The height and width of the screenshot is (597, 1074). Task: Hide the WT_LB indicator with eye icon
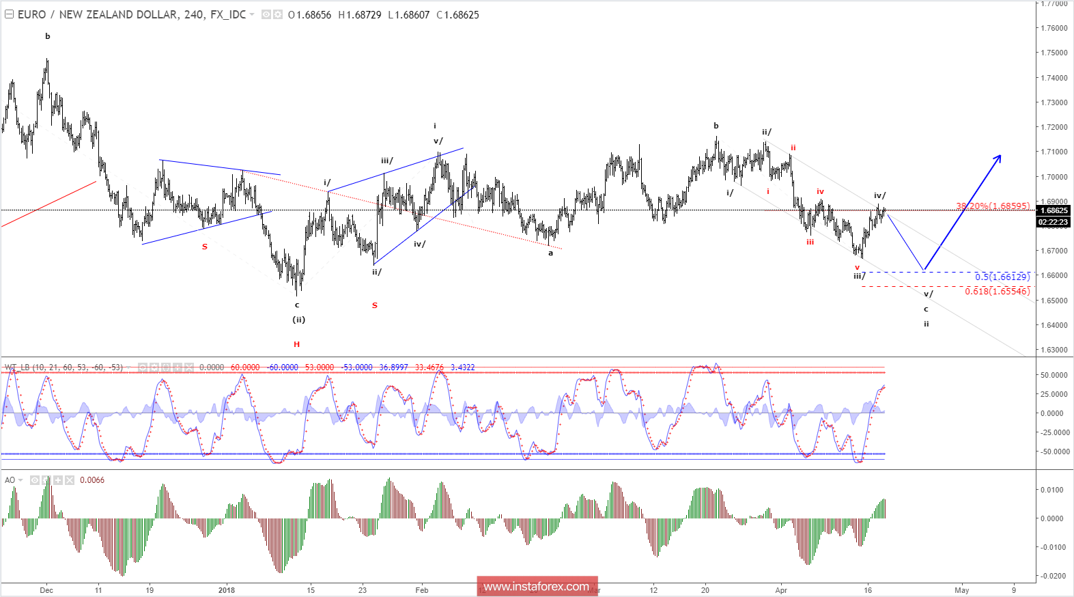(x=143, y=367)
